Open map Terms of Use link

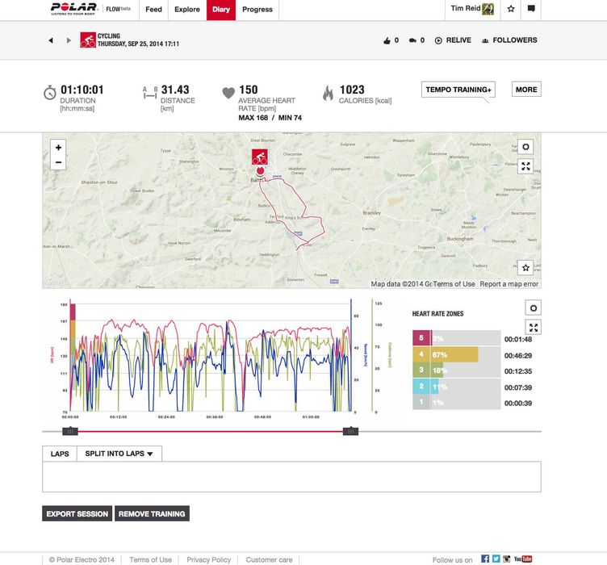coord(454,283)
